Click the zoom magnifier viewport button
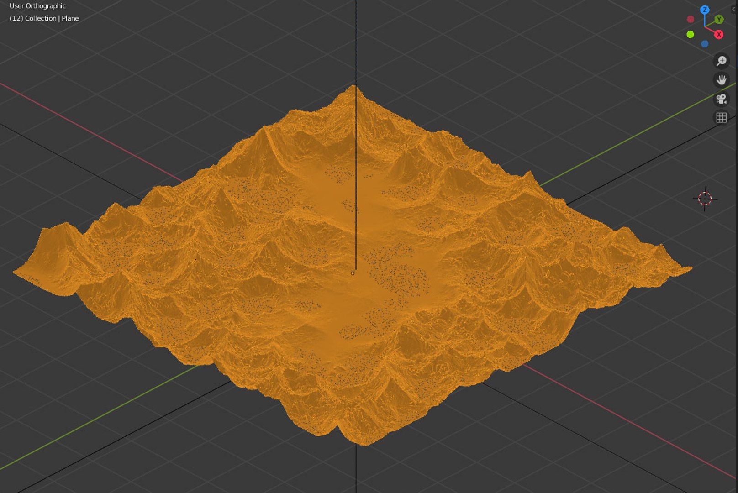738x493 pixels. (722, 61)
